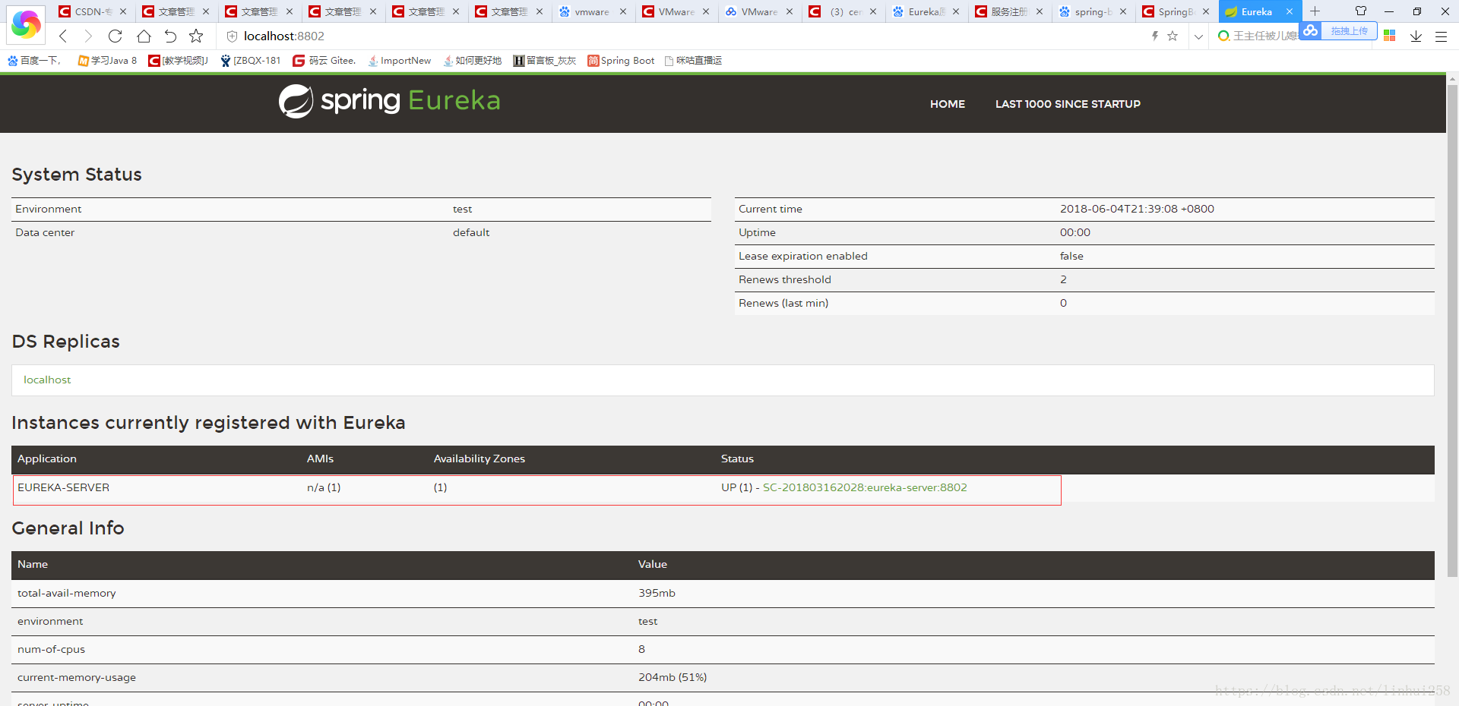
Task: Close the CSDN tab
Action: (x=123, y=11)
